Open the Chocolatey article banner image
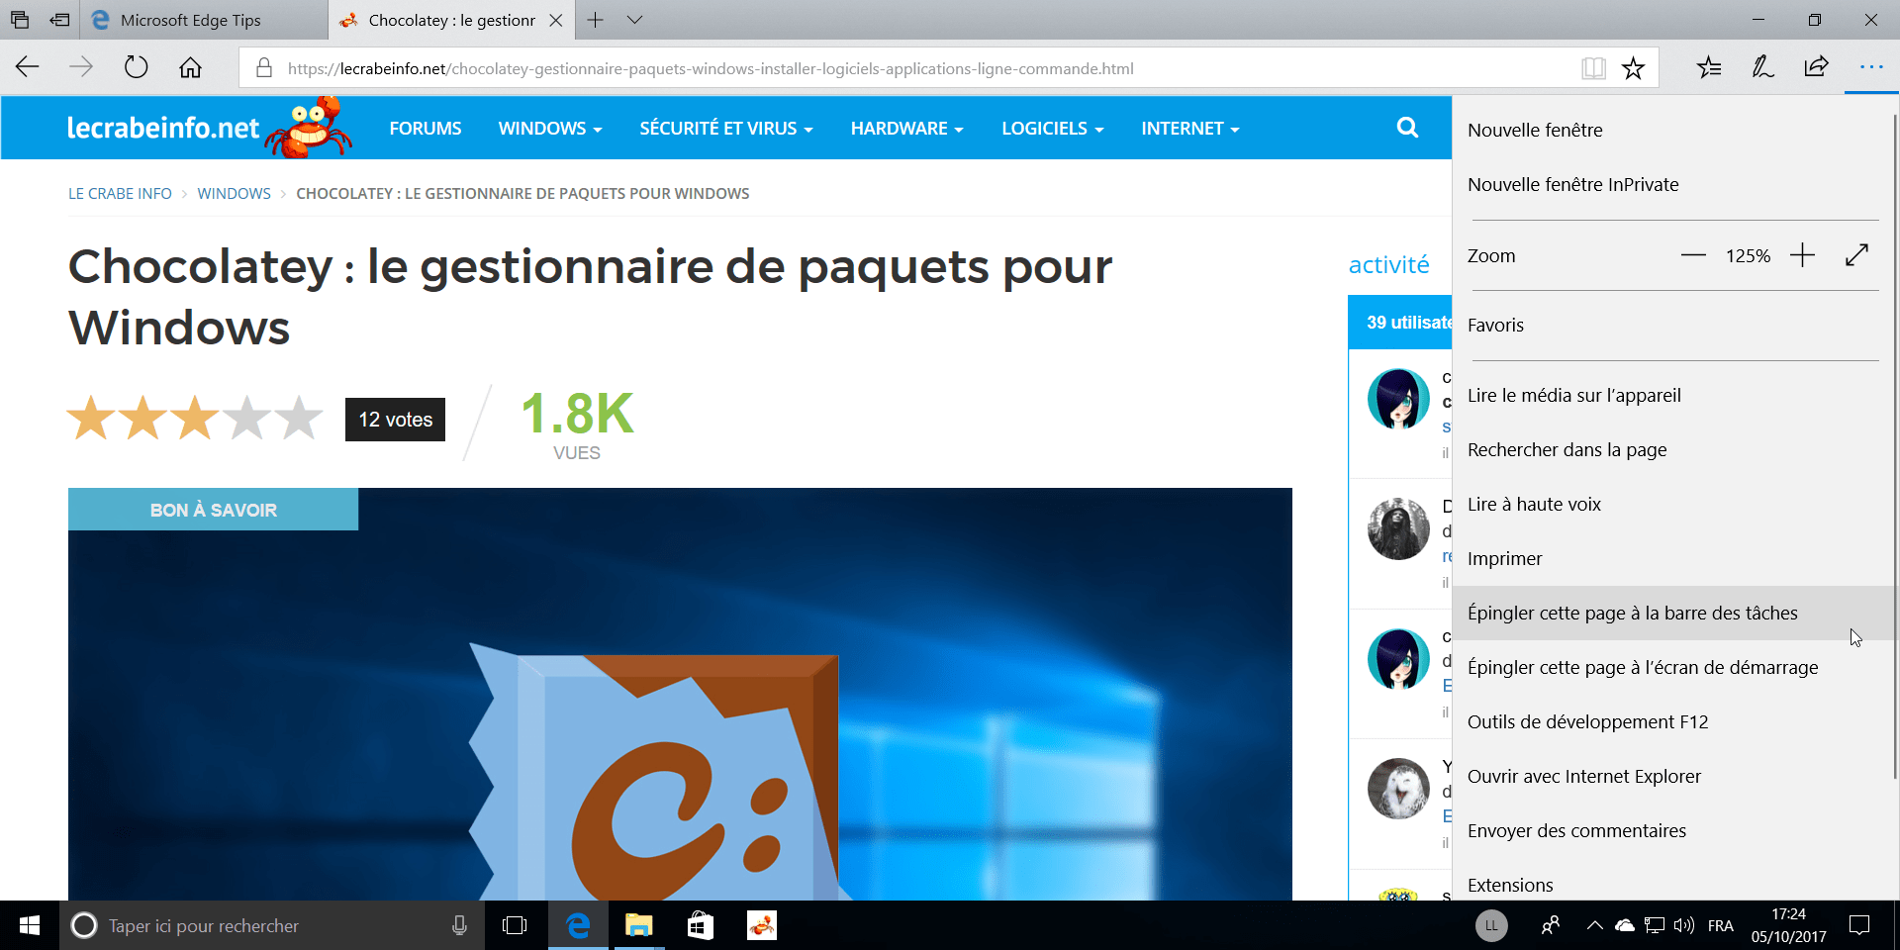 pos(680,695)
